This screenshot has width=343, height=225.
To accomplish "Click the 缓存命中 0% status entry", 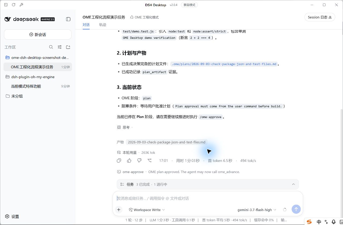I will (264, 220).
